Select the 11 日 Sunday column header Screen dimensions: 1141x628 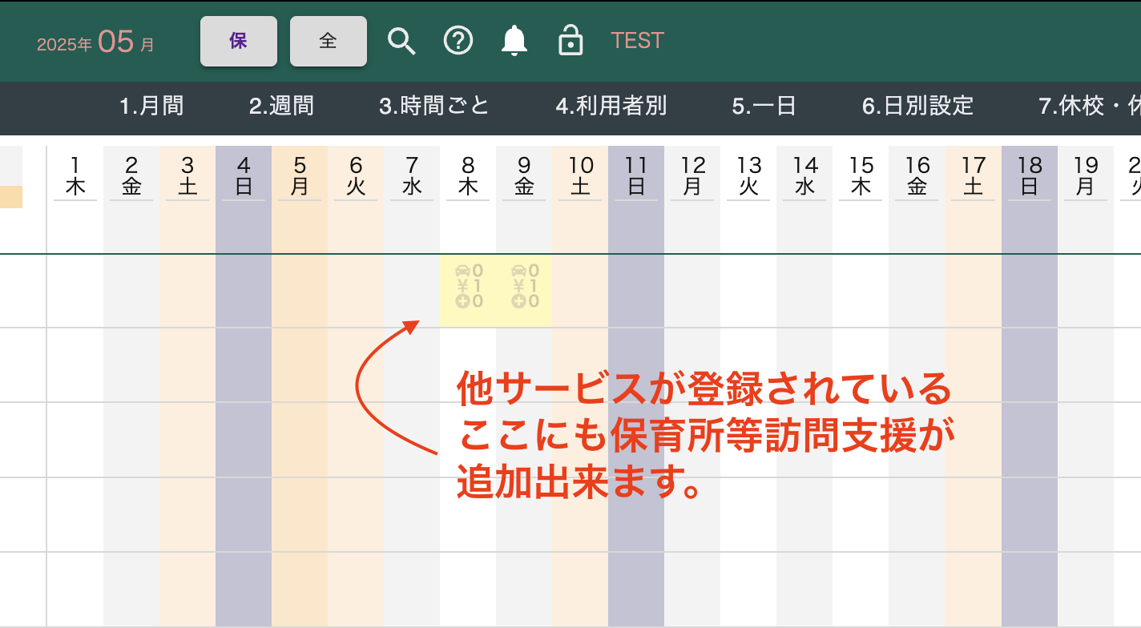pos(636,176)
